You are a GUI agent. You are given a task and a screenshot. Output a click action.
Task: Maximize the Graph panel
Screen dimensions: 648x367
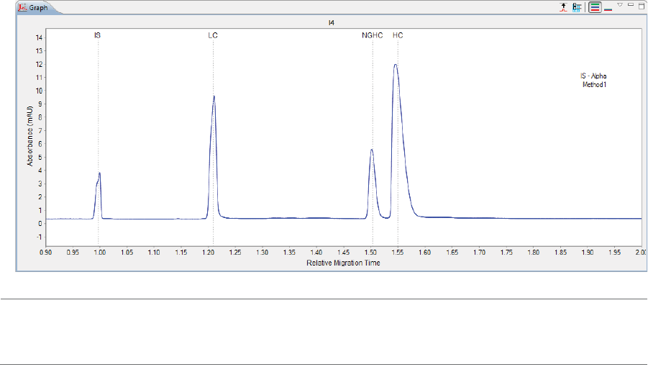click(x=642, y=5)
